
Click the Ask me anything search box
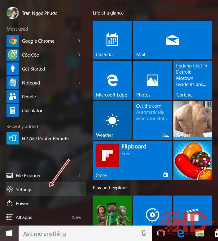[85, 233]
